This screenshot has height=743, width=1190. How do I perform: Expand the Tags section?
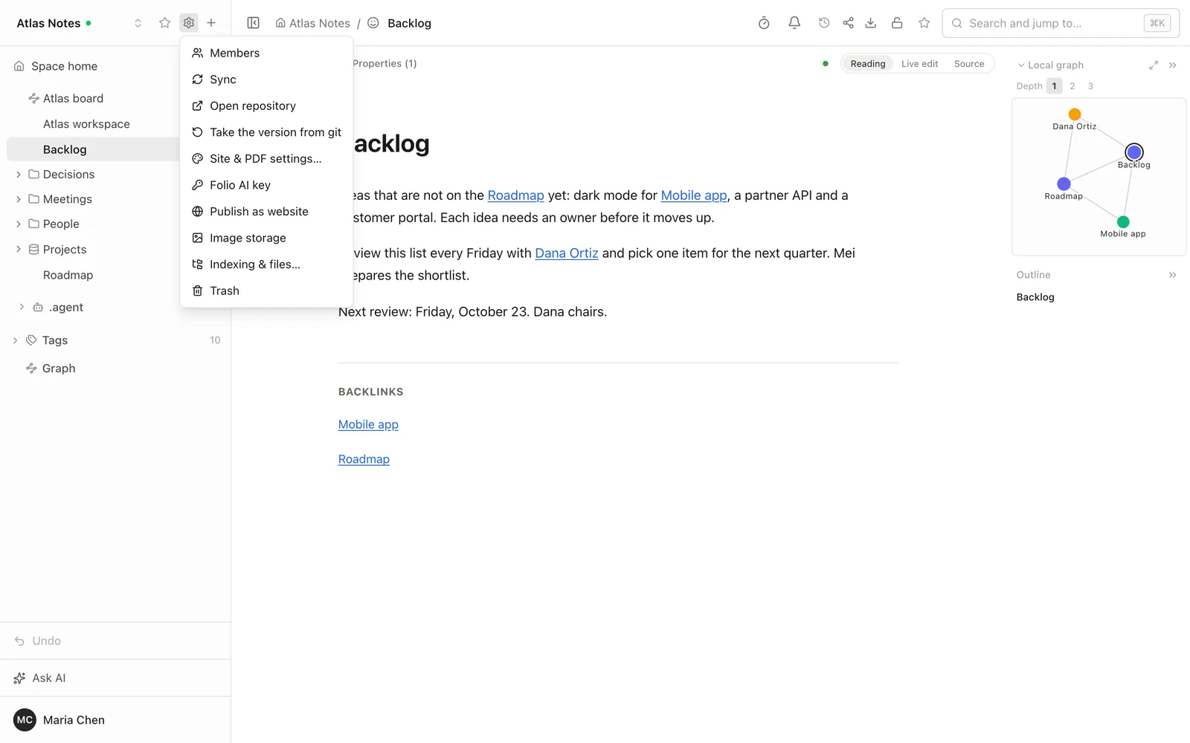click(15, 340)
